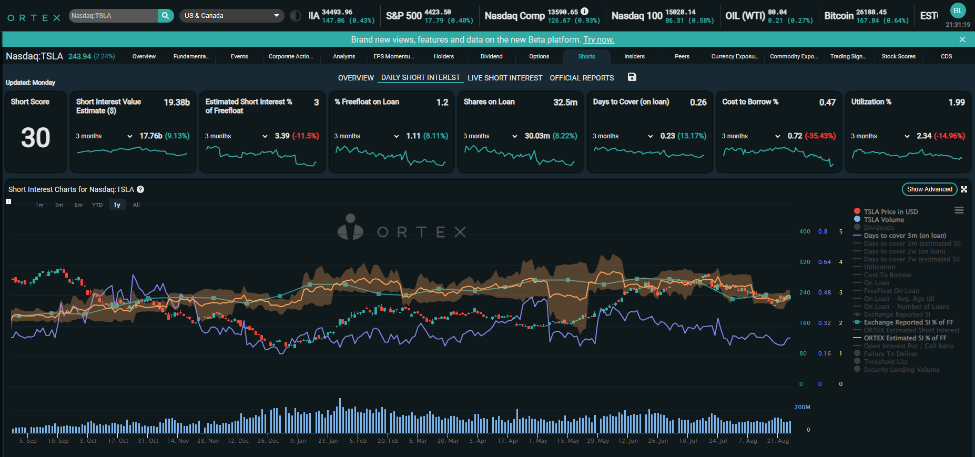975x457 pixels.
Task: Set chart range to YTD
Action: click(97, 205)
